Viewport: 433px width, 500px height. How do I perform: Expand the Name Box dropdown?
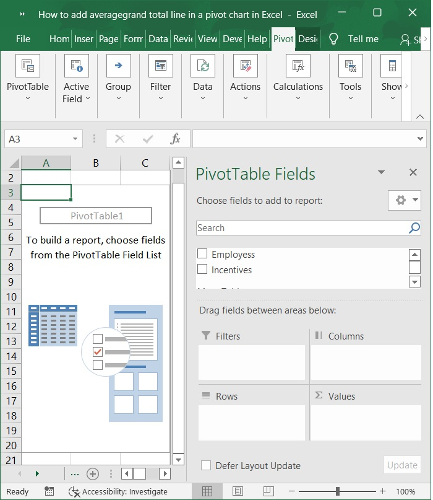[75, 139]
